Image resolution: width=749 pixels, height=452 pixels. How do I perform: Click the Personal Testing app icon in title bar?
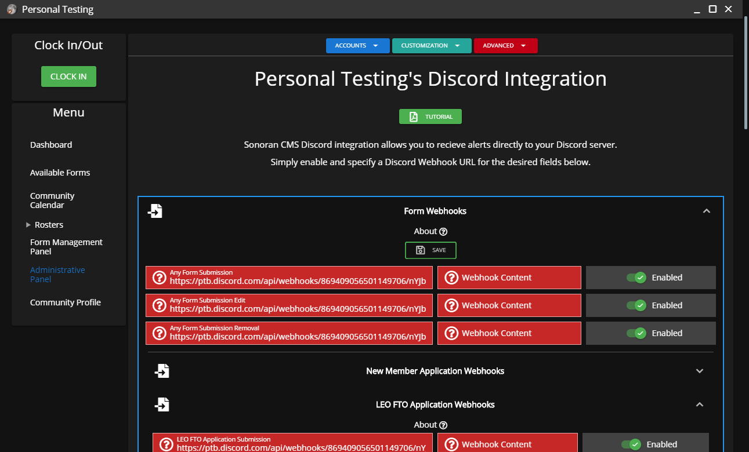pos(12,9)
